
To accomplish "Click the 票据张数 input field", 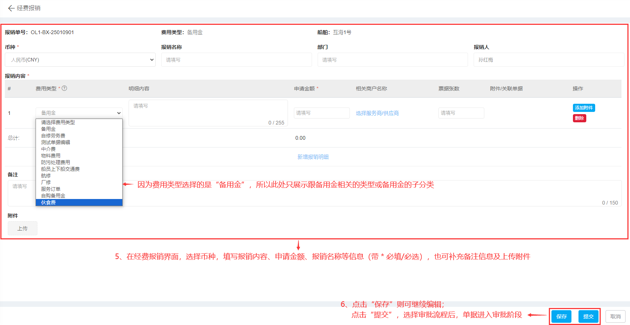I will (461, 113).
